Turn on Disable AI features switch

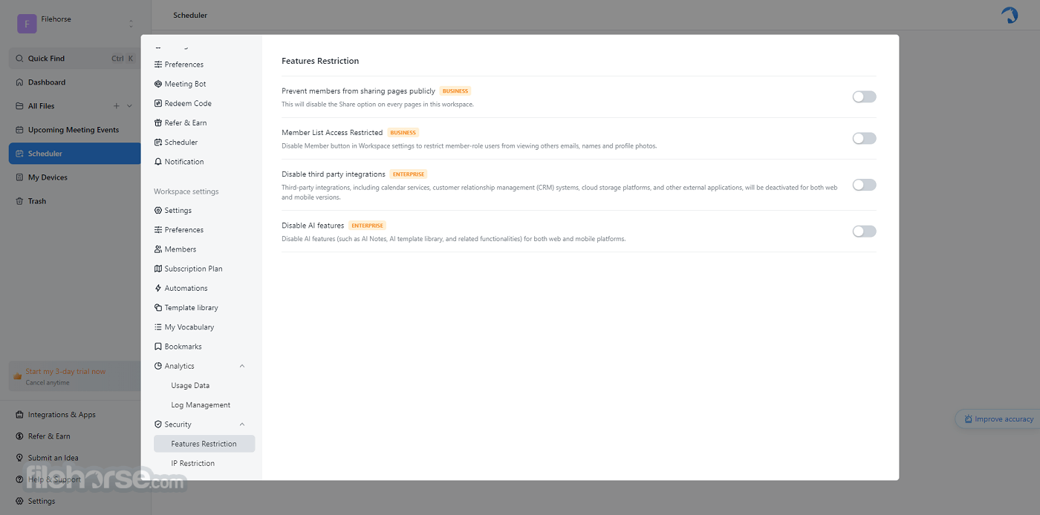[x=864, y=232]
